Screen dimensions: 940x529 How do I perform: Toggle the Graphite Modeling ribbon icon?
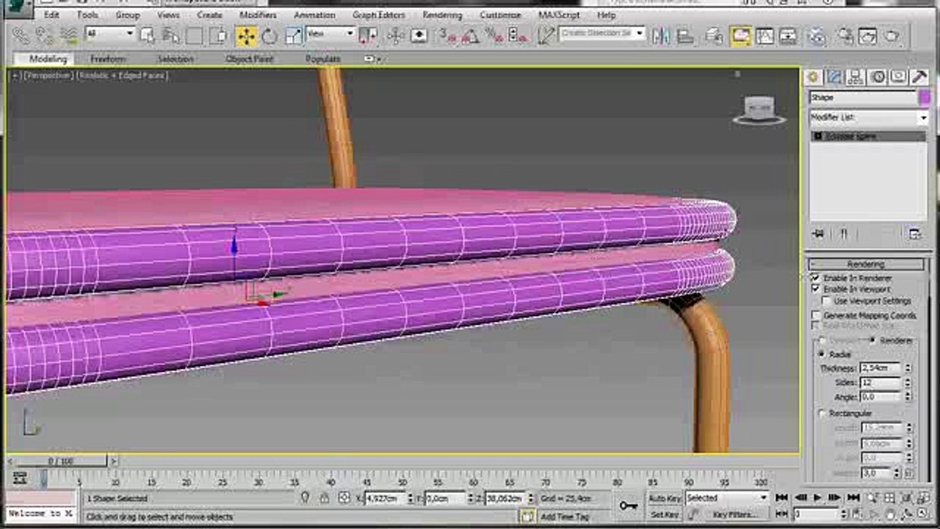click(x=741, y=35)
